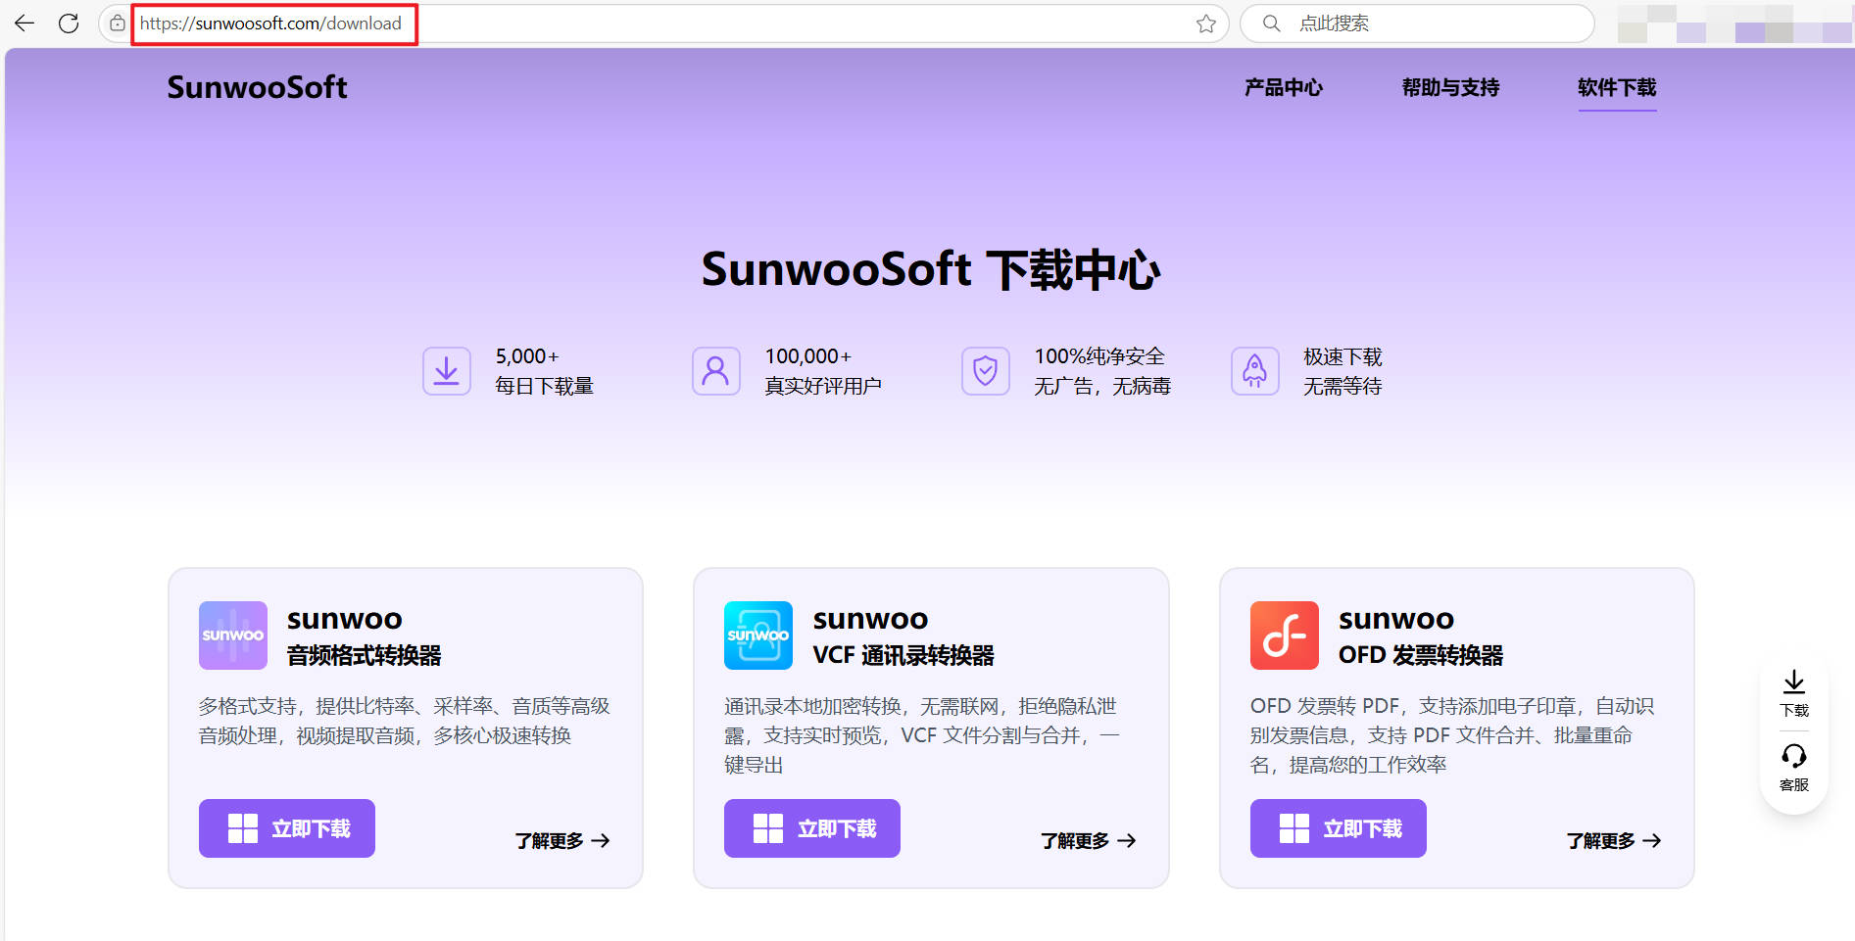Open the 帮助与支持 menu
Viewport: 1855px width, 941px height.
pyautogui.click(x=1451, y=87)
